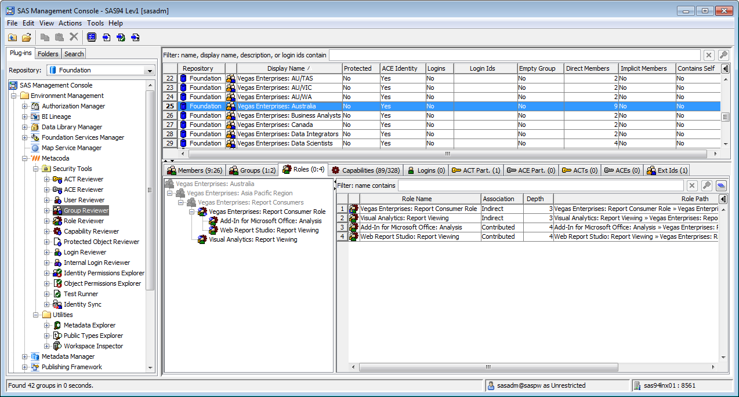
Task: Sort roles by Association column header
Action: click(502, 199)
